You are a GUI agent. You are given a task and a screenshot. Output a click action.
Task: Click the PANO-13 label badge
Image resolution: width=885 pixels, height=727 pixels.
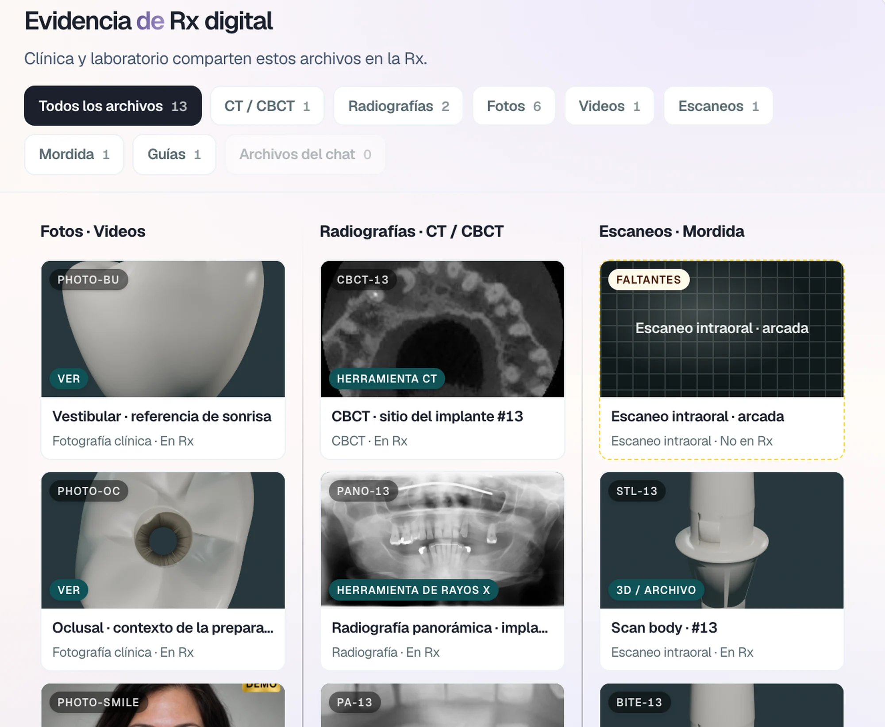(x=363, y=491)
